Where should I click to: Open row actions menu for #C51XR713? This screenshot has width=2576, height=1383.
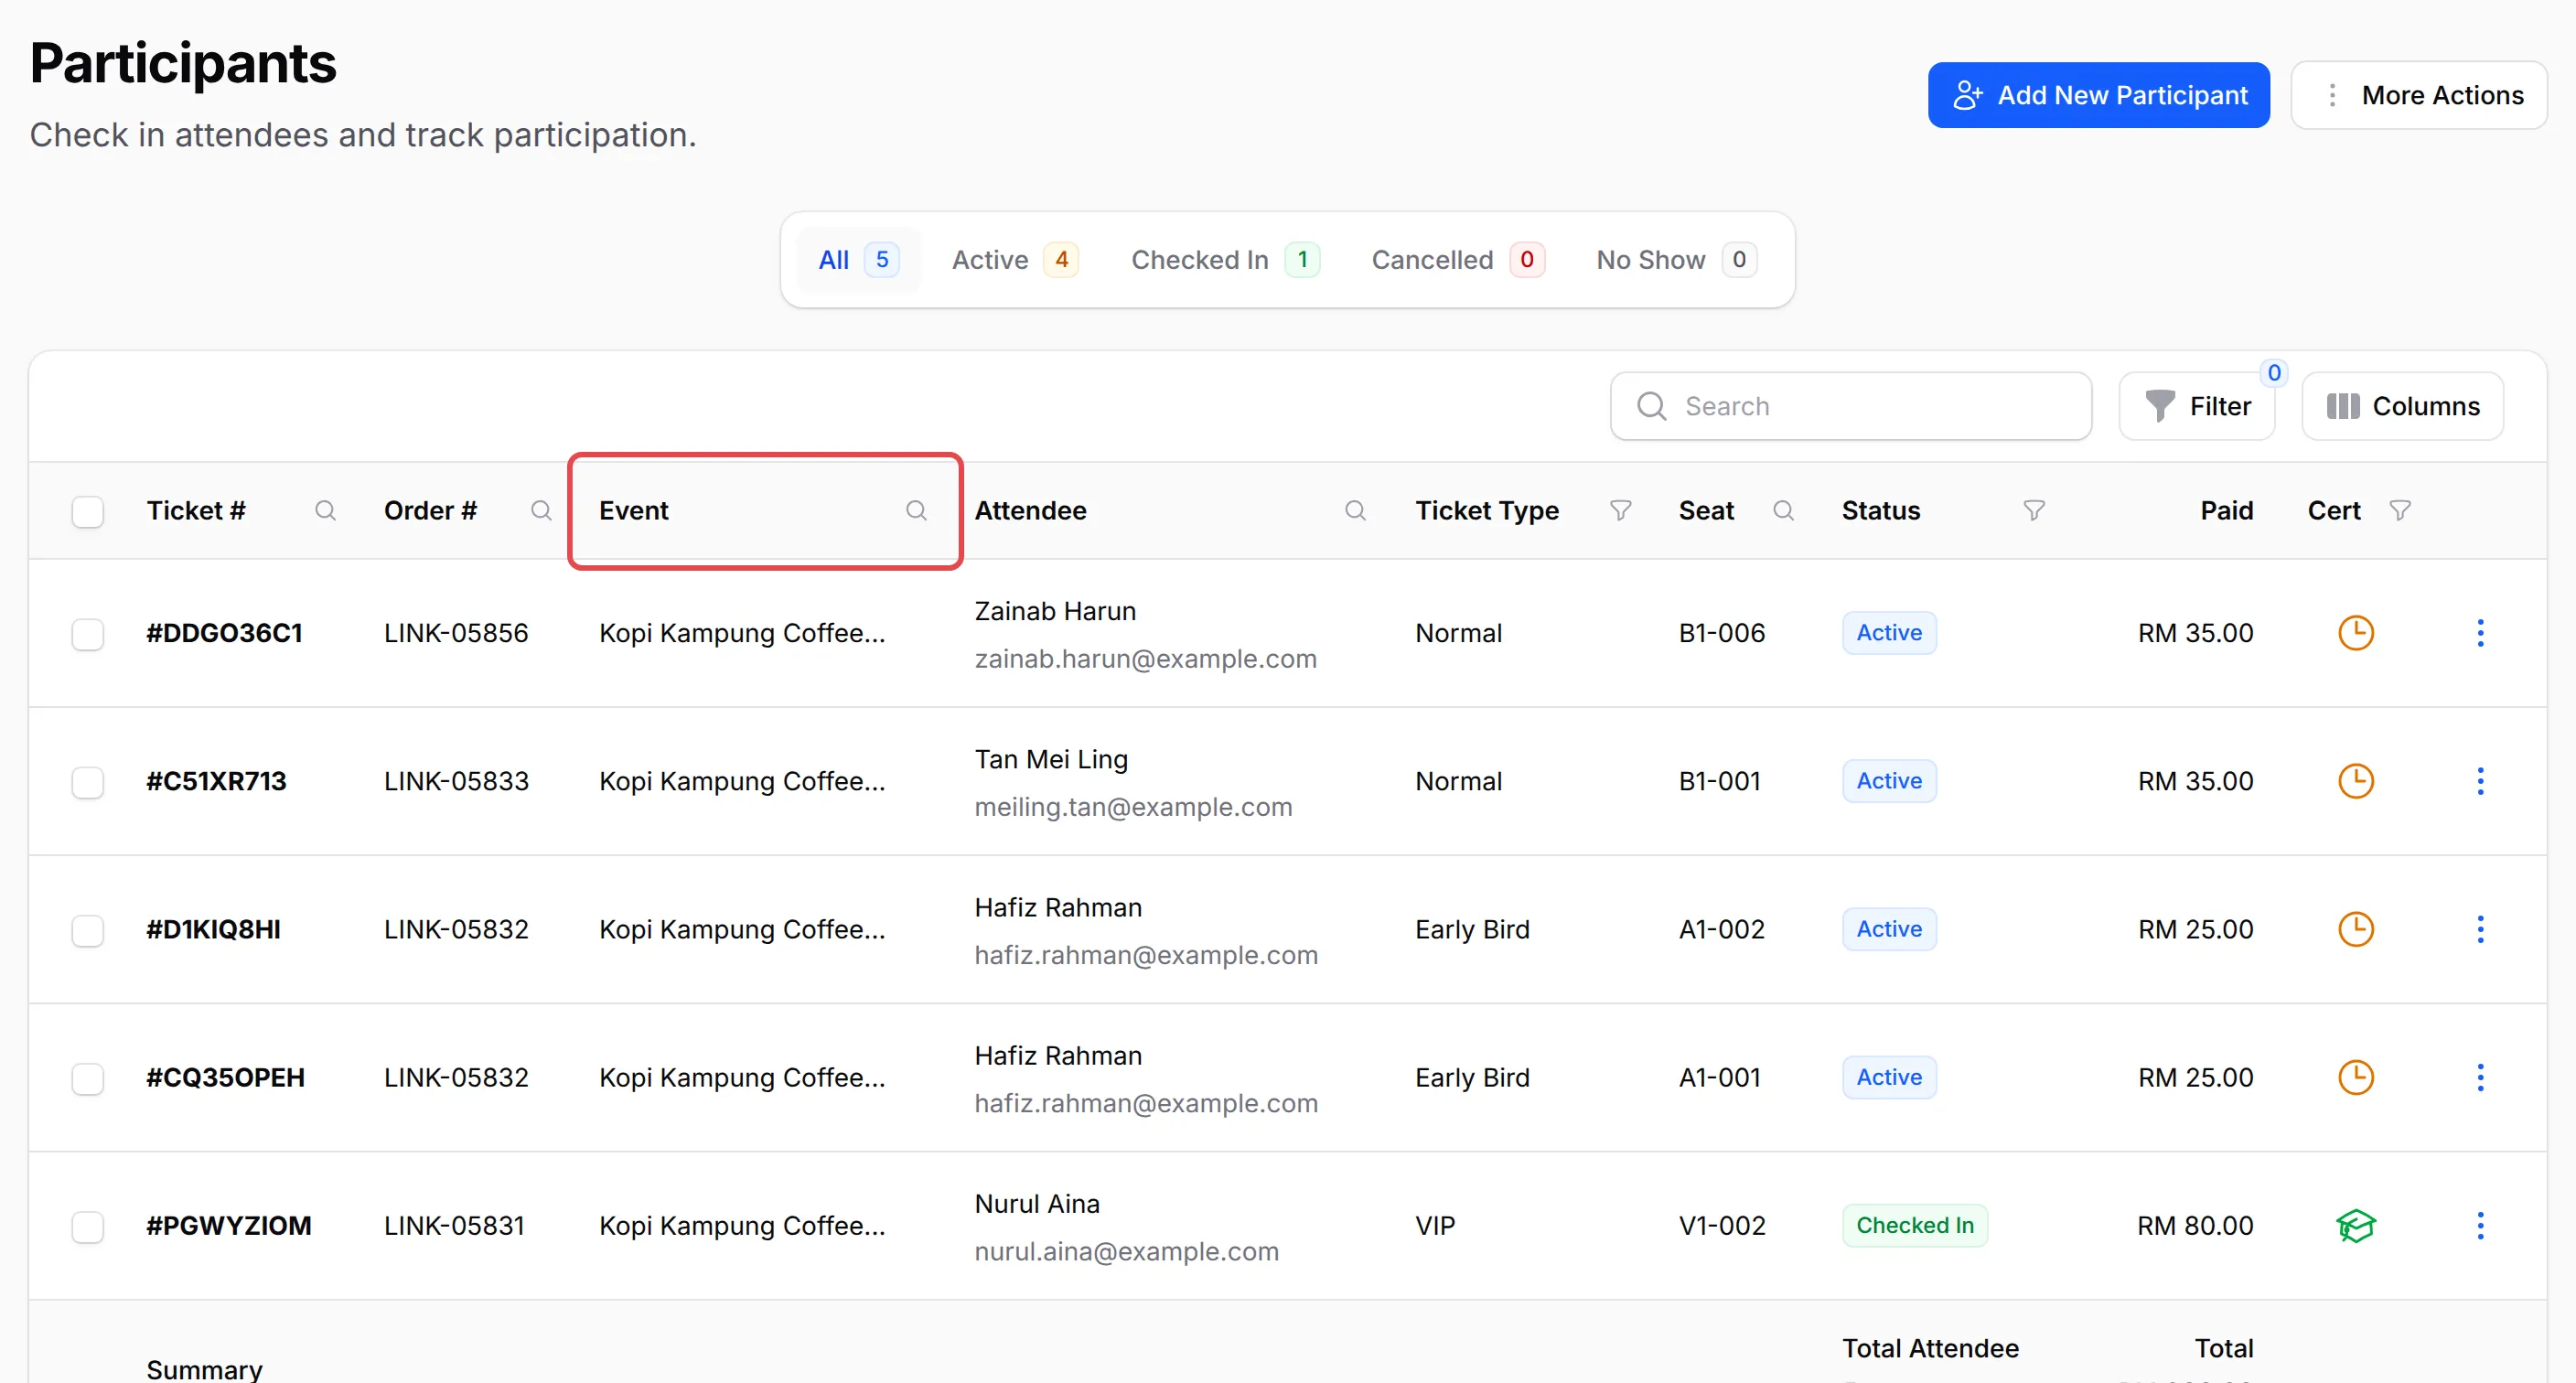pyautogui.click(x=2480, y=781)
